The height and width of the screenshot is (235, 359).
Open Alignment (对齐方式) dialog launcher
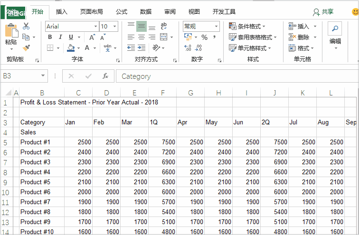pyautogui.click(x=175, y=60)
